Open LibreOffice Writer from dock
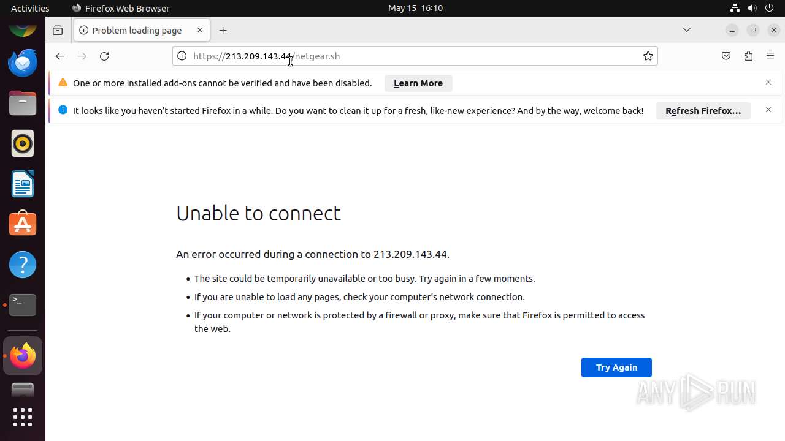785x441 pixels. point(23,184)
